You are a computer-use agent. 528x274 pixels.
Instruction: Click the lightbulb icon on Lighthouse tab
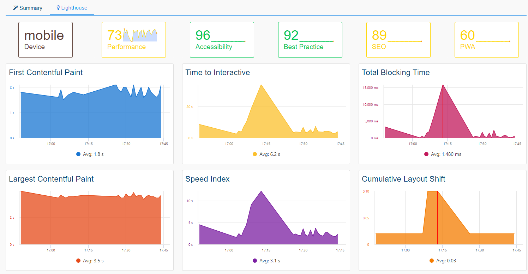click(x=58, y=7)
